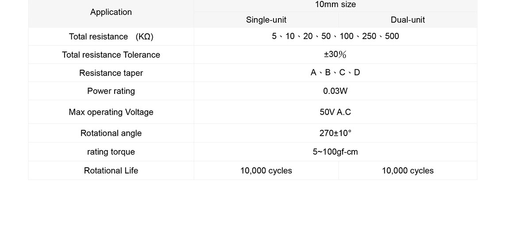Click the Single-unit sub-header

click(266, 20)
